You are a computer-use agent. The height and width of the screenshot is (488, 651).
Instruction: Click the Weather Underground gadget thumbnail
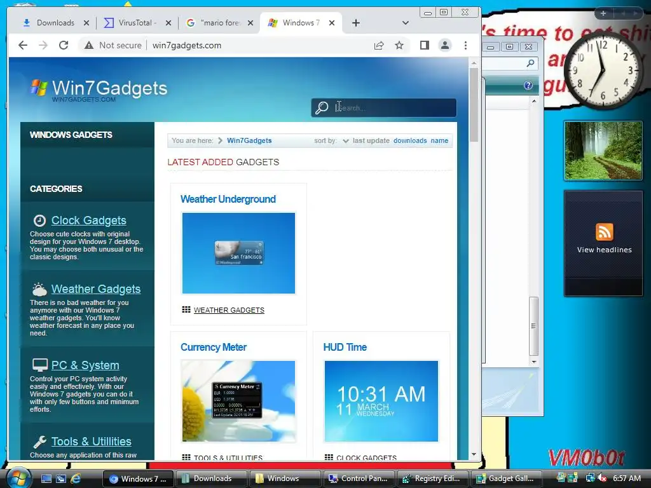(x=239, y=253)
